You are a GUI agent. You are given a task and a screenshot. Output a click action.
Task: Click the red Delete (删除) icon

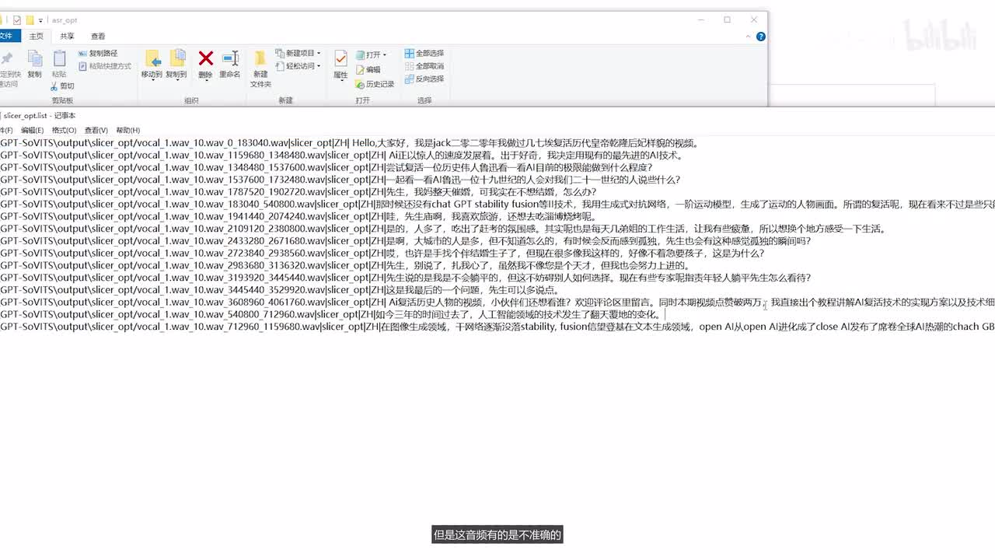tap(205, 59)
